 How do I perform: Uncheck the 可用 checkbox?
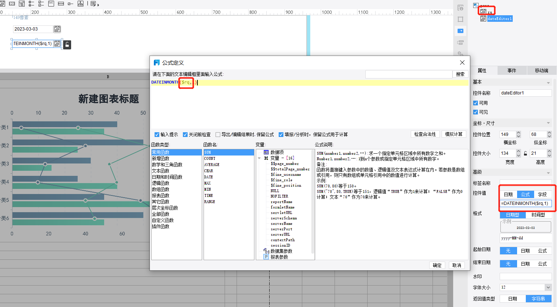475,103
